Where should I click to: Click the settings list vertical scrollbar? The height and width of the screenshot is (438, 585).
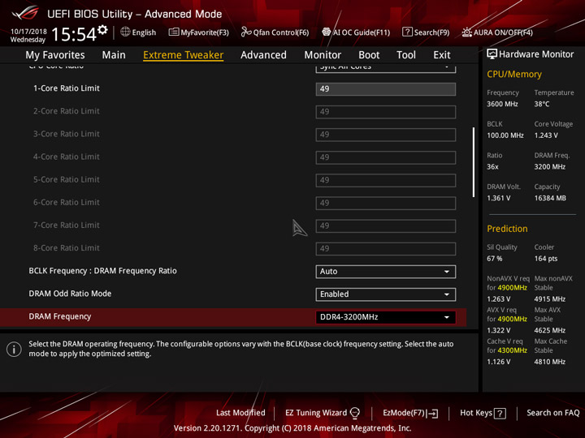pos(474,162)
